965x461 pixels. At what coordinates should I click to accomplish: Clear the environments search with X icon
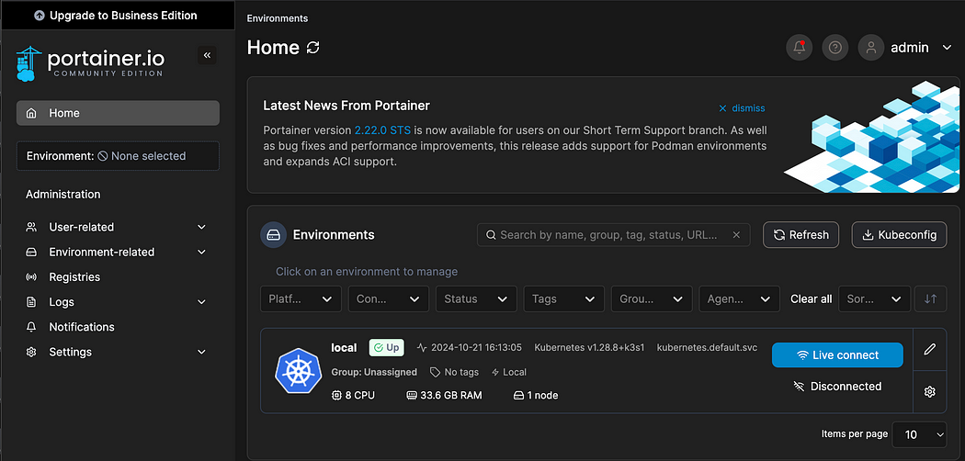coord(736,235)
